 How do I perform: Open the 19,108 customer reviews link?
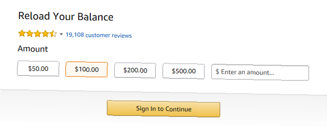tap(99, 35)
